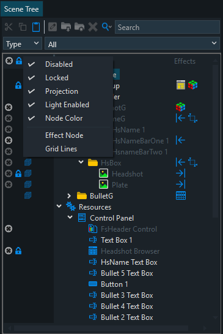Expand the BulletG folder node

tap(69, 195)
